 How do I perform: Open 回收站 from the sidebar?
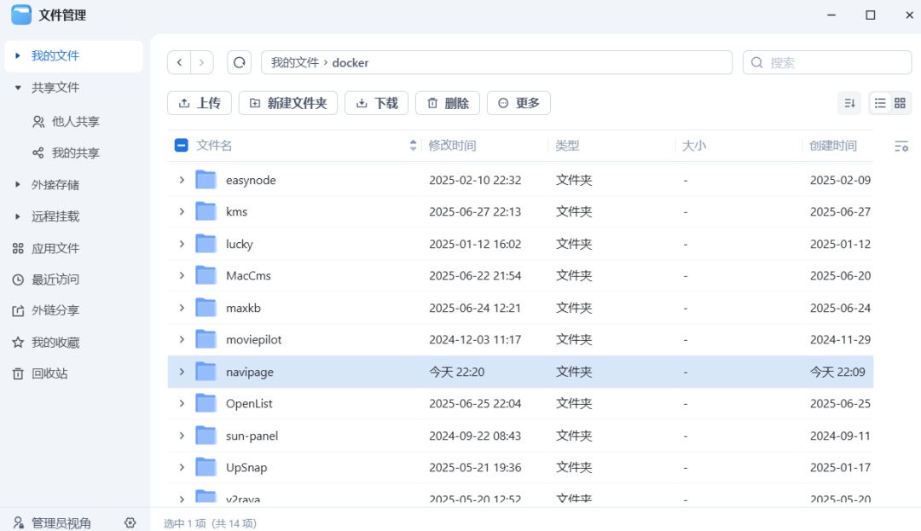coord(49,373)
